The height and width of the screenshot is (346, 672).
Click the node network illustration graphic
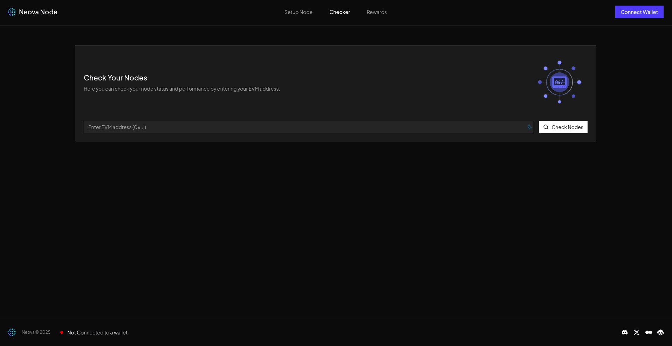(559, 82)
